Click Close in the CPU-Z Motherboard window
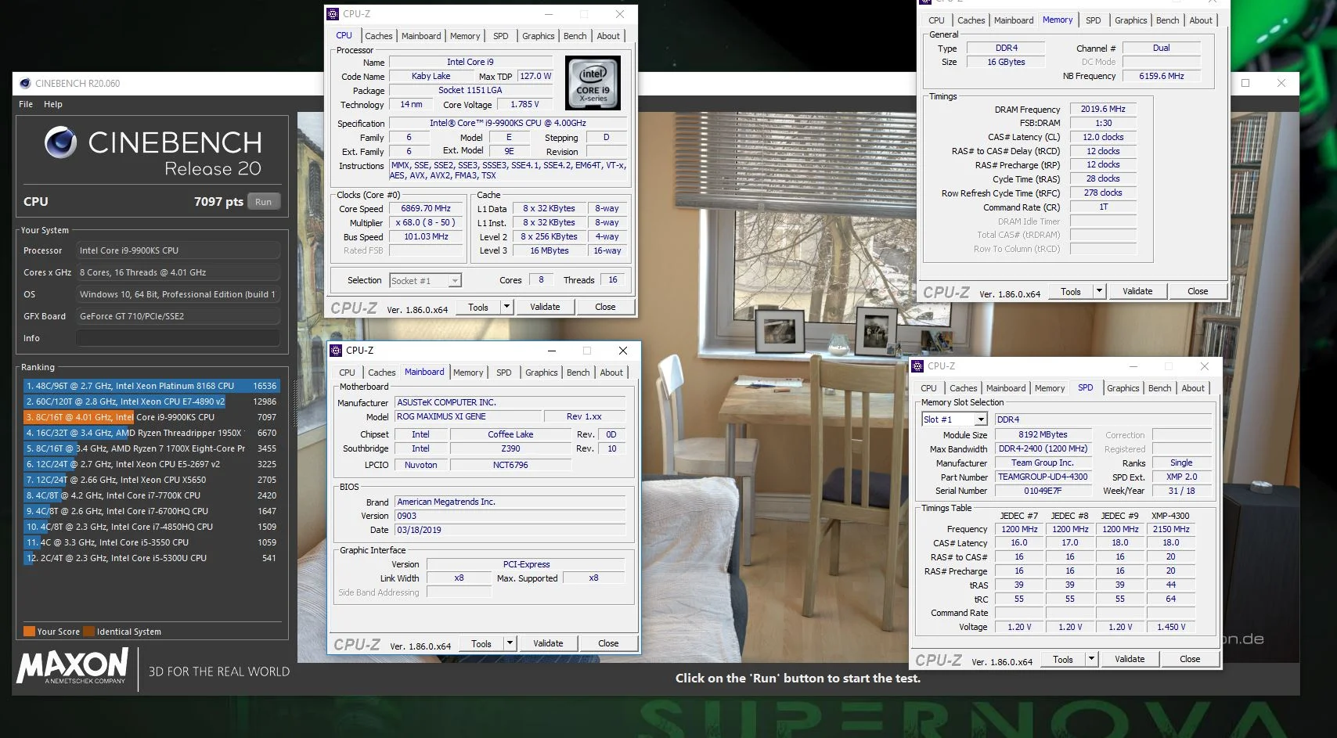1337x738 pixels. 608,644
